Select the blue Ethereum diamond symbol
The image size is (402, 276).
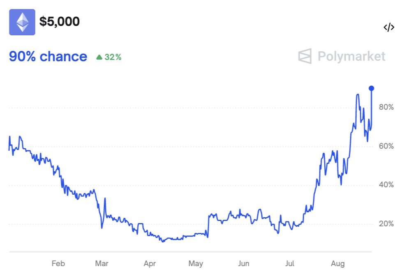[x=23, y=21]
